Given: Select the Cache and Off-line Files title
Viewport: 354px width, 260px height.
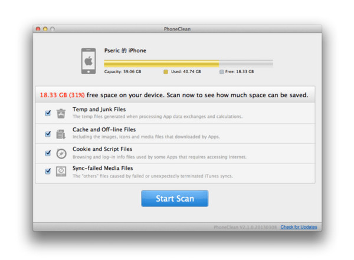Looking at the screenshot, I should click(104, 129).
